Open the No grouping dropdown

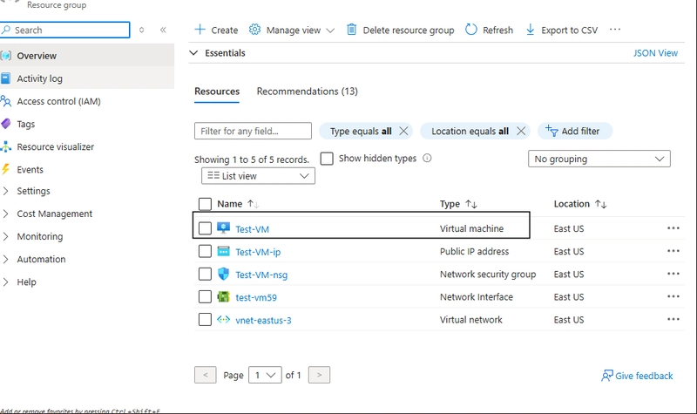(x=599, y=159)
